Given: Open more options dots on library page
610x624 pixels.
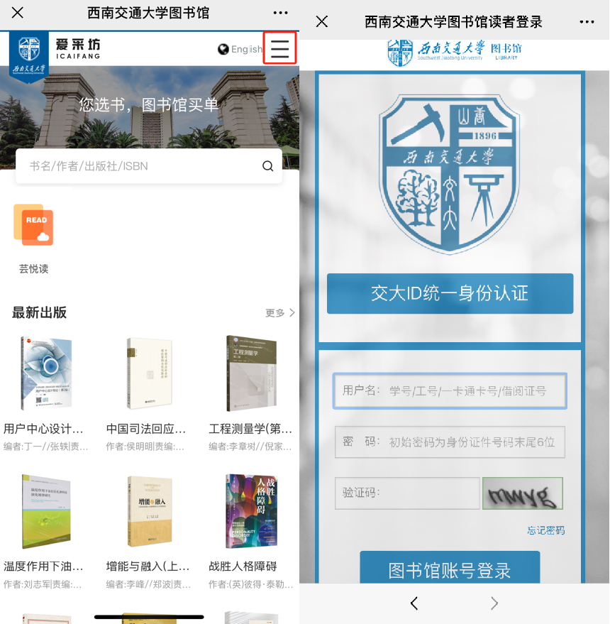Looking at the screenshot, I should point(280,13).
